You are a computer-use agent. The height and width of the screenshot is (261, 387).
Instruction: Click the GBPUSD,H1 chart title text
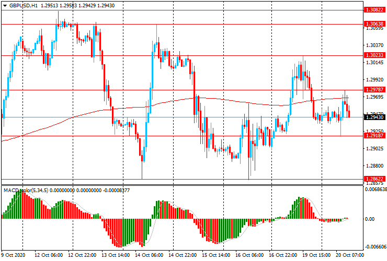pos(23,5)
